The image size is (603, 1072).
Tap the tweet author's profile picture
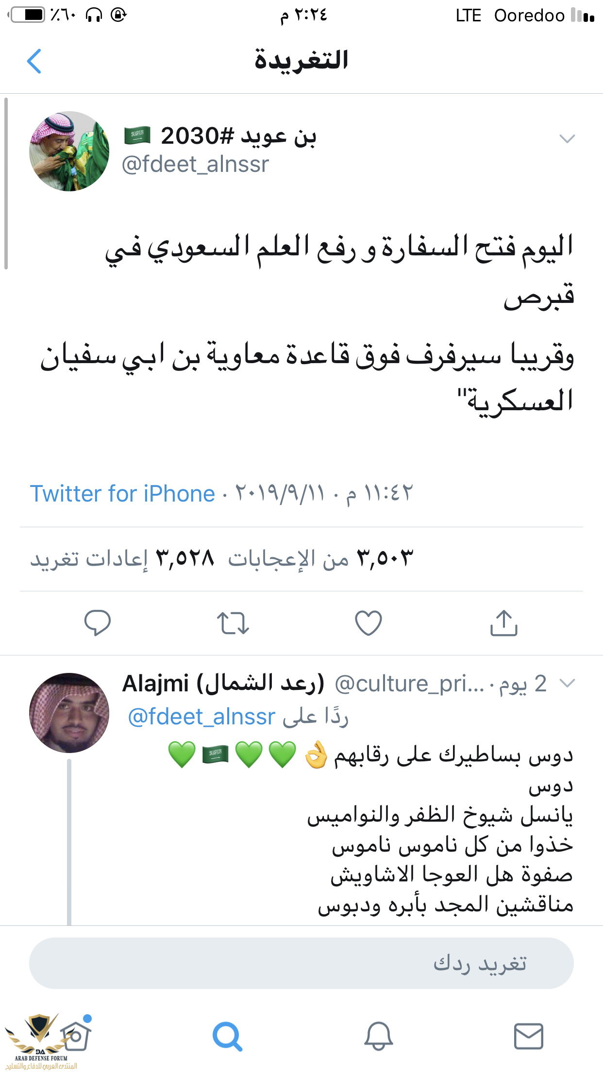click(69, 151)
